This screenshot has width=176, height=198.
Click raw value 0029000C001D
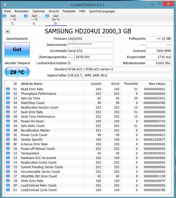(154, 153)
